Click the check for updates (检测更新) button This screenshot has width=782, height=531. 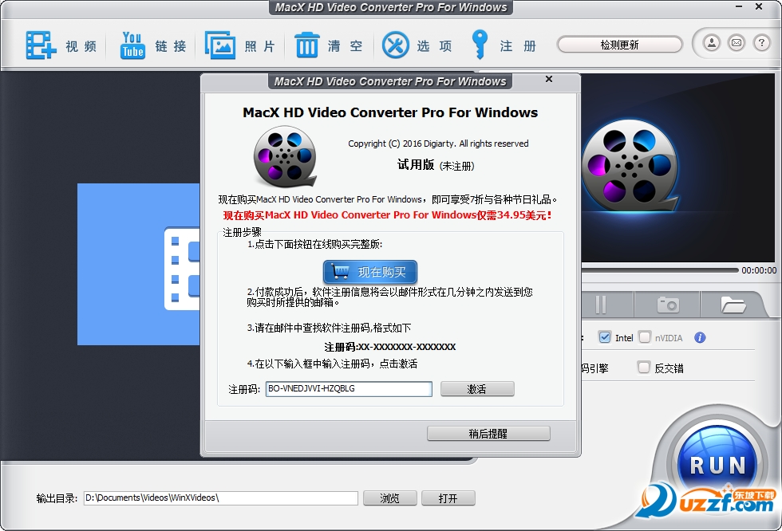(x=619, y=45)
